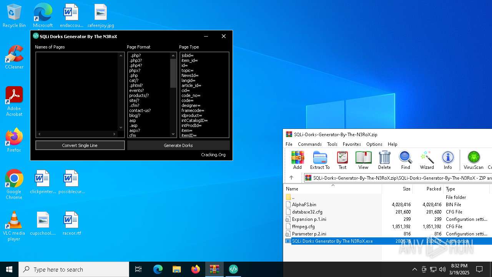
Task: Select Expansion p.1.ini in archive list
Action: [x=387, y=219]
